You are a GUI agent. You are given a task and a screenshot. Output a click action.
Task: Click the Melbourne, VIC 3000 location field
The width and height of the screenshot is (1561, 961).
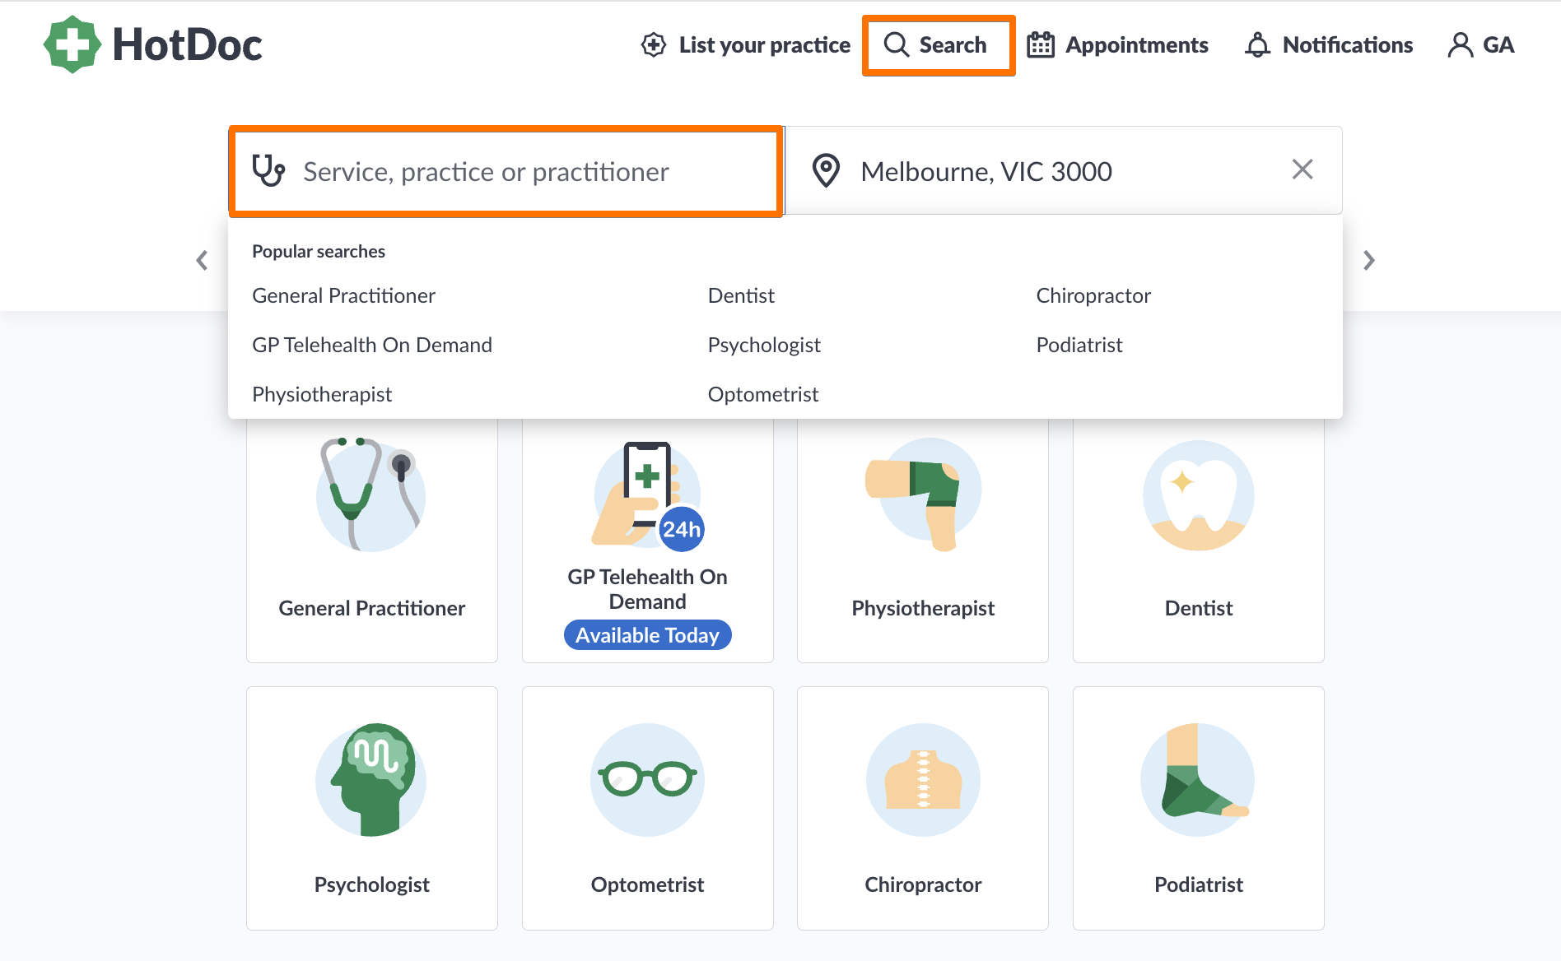pyautogui.click(x=1064, y=170)
